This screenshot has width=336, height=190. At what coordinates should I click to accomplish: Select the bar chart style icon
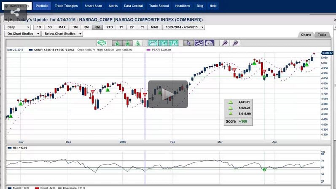tap(163, 43)
